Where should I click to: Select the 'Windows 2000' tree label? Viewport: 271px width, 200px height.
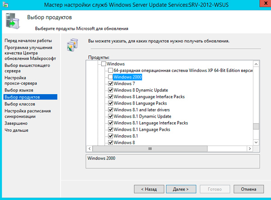127,77
